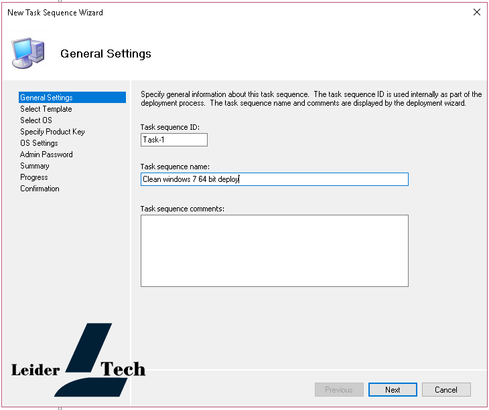489x410 pixels.
Task: Jump to Specify Product Key step
Action: [x=52, y=132]
